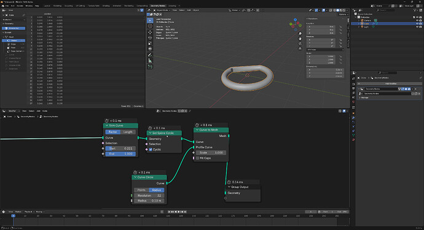Viewport: 424px width, 230px height.
Task: Switch to rendered viewport shading
Action: point(344,10)
